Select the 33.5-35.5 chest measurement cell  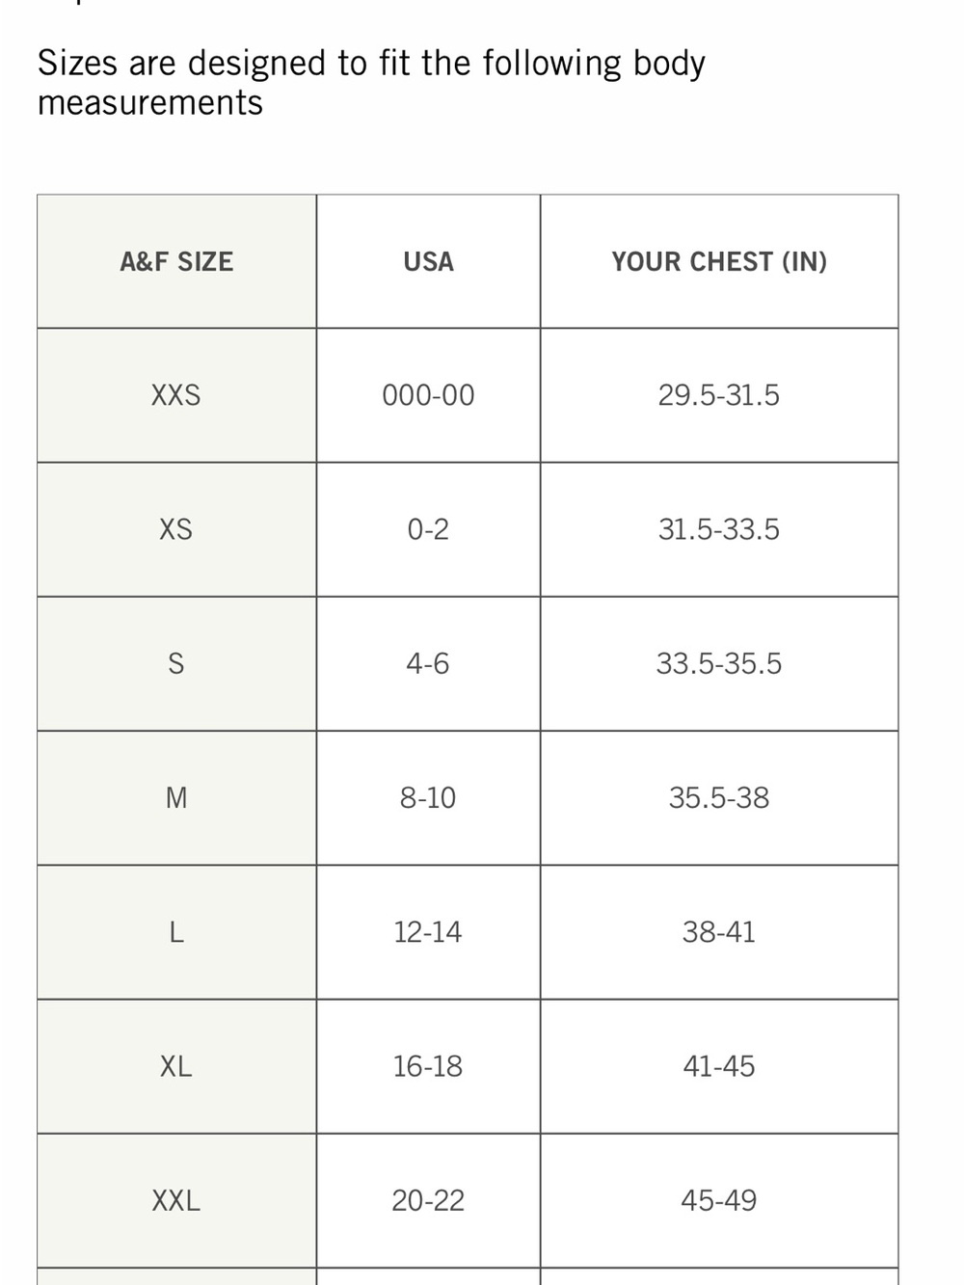pyautogui.click(x=719, y=663)
